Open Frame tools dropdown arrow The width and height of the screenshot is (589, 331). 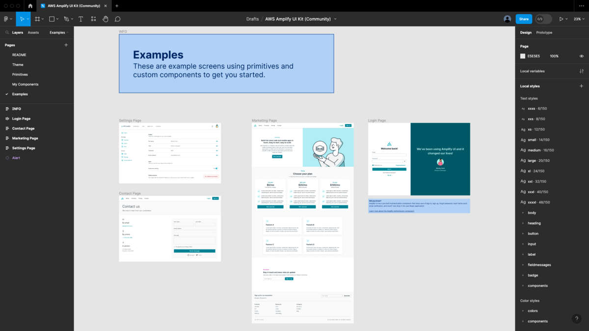pos(43,19)
